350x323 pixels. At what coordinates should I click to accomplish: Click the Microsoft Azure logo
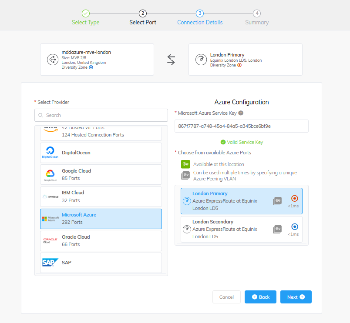[x=50, y=219]
